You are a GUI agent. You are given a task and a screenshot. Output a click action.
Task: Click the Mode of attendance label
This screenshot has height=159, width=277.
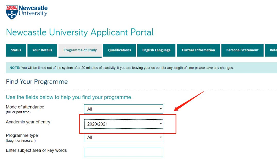coord(25,107)
